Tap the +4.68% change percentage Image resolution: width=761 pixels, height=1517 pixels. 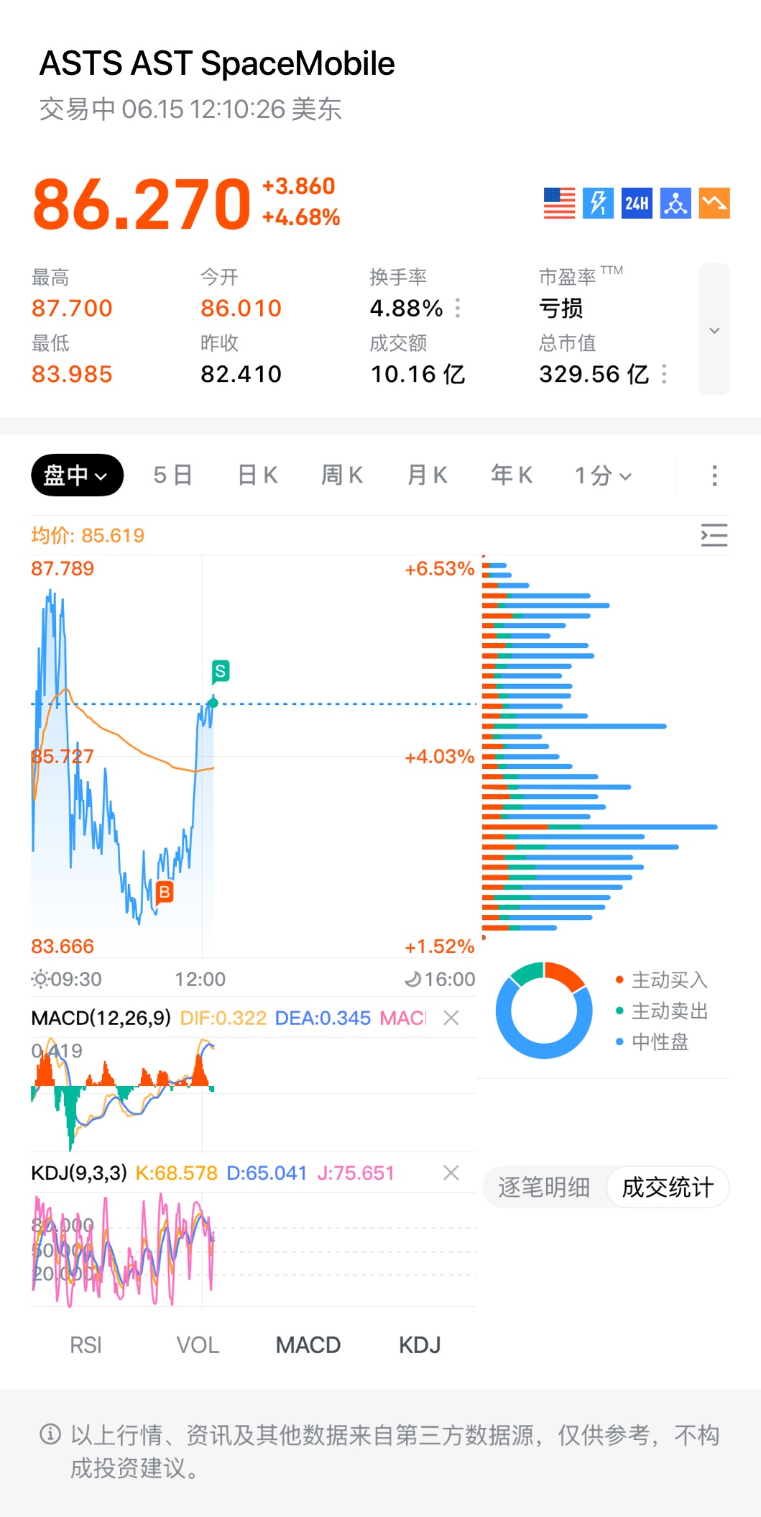[x=301, y=217]
